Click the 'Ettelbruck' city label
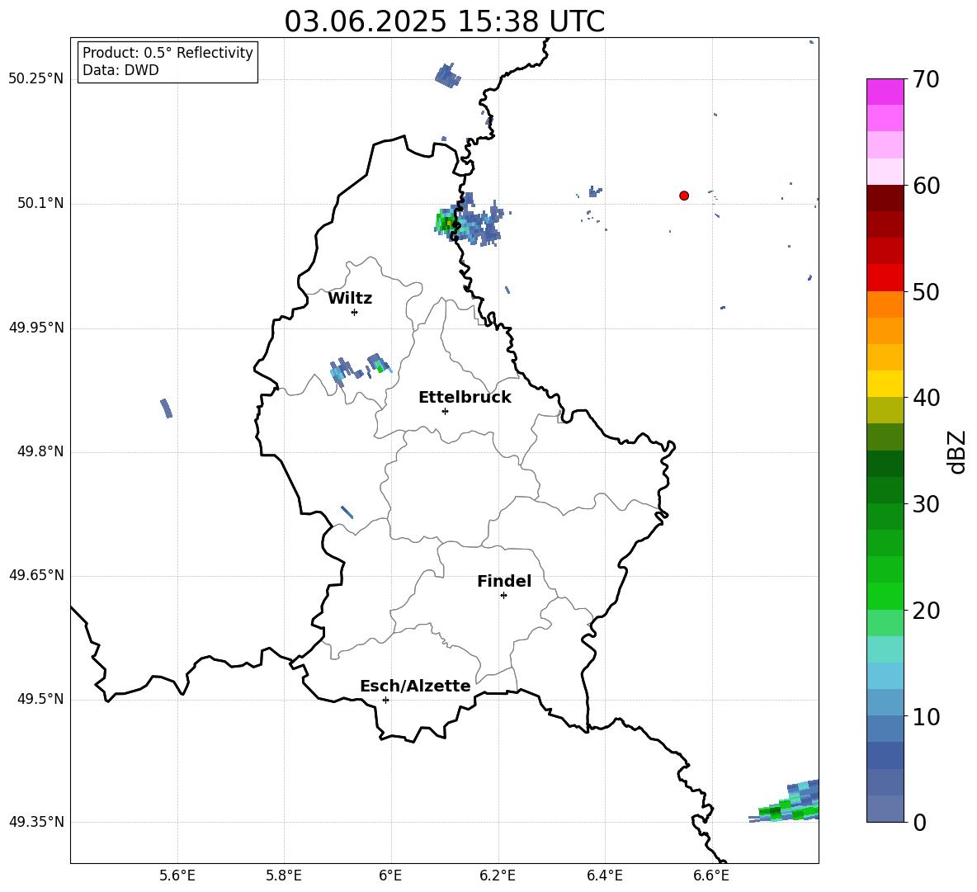Image resolution: width=977 pixels, height=892 pixels. coord(465,397)
